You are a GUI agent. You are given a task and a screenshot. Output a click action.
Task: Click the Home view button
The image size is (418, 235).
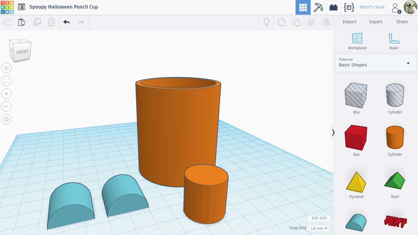6,68
